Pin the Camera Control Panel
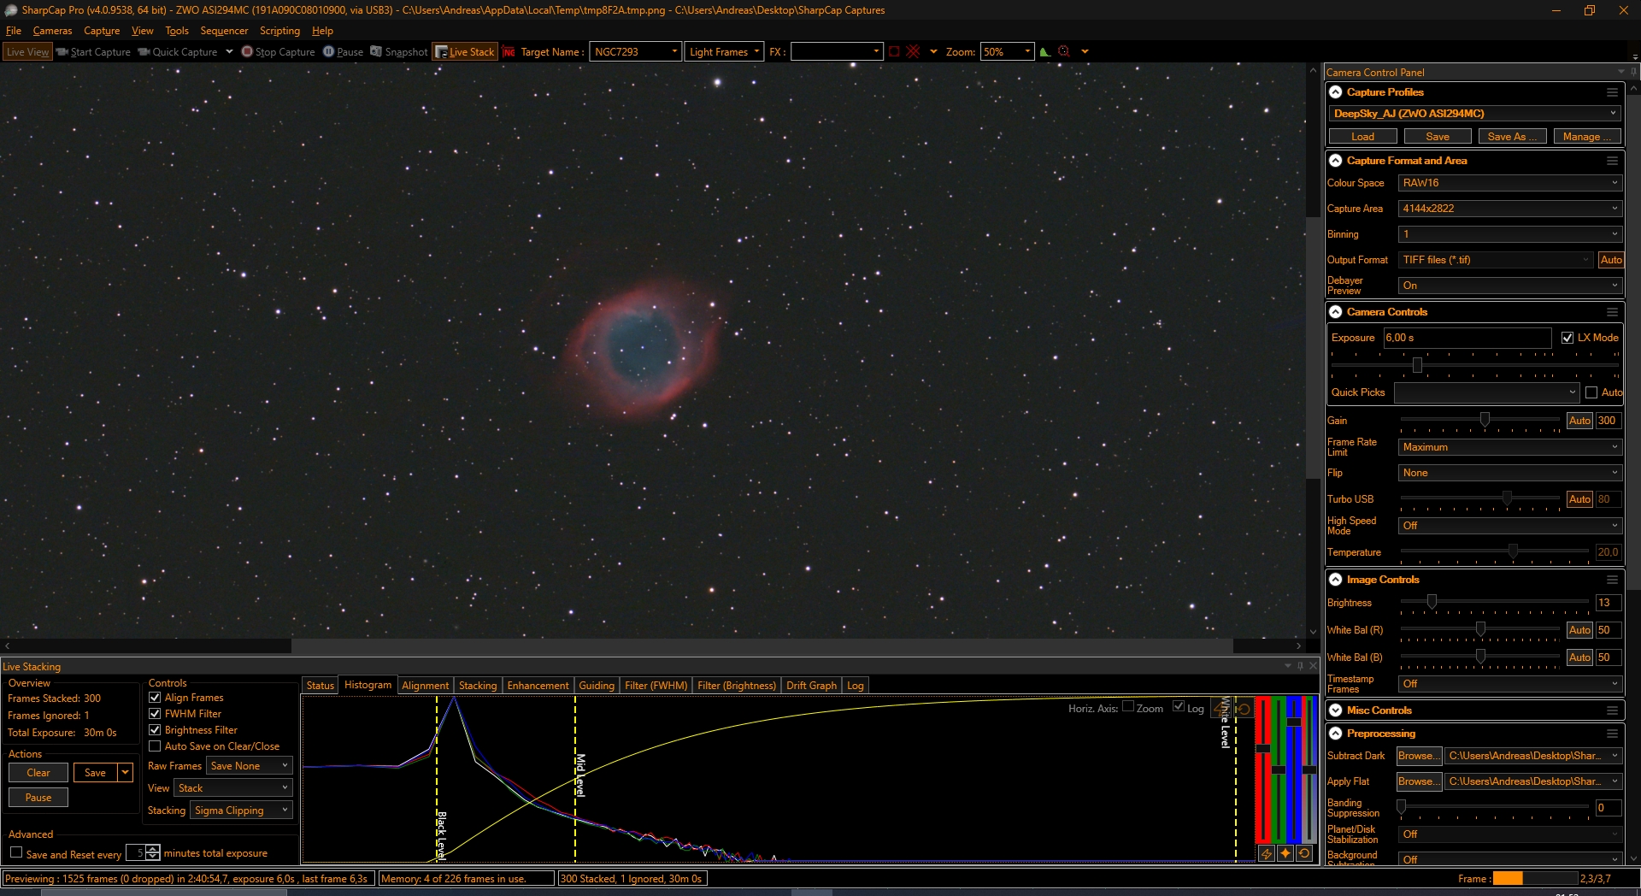Screen dimensions: 1641x896 coord(1633,72)
